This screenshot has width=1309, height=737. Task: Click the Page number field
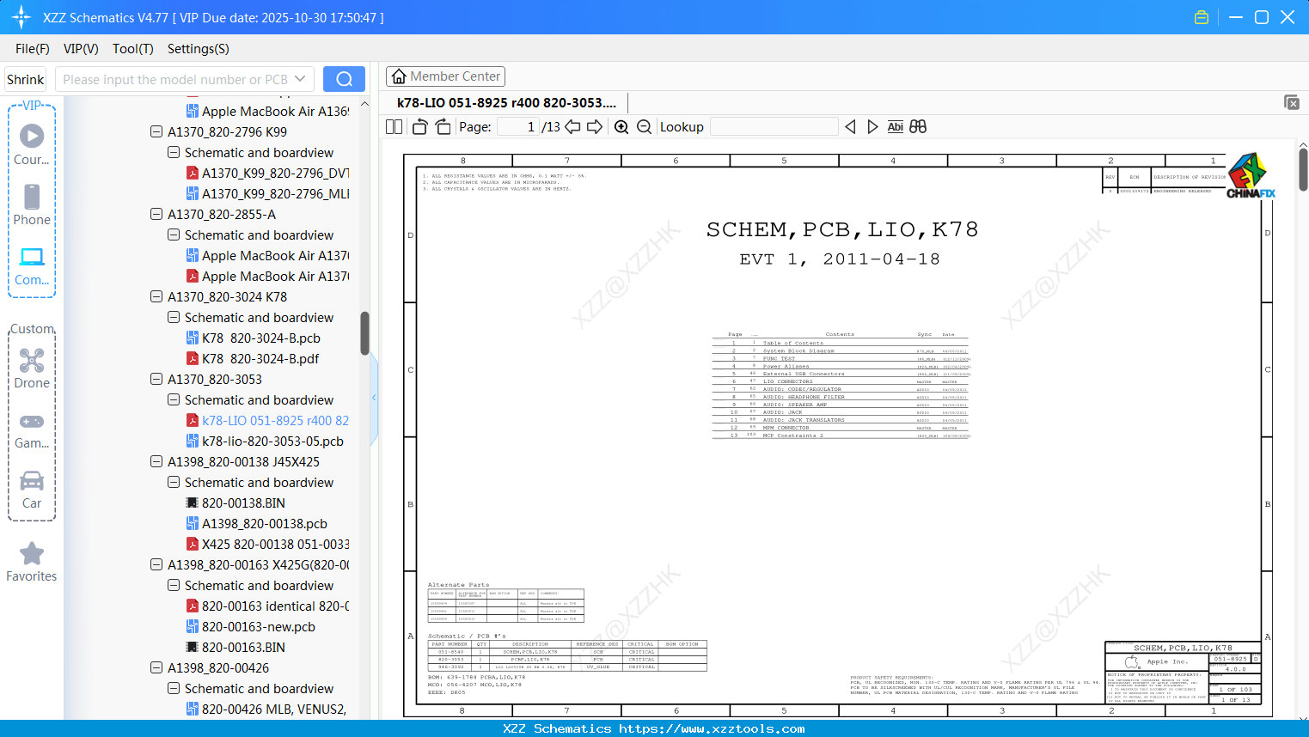click(518, 127)
